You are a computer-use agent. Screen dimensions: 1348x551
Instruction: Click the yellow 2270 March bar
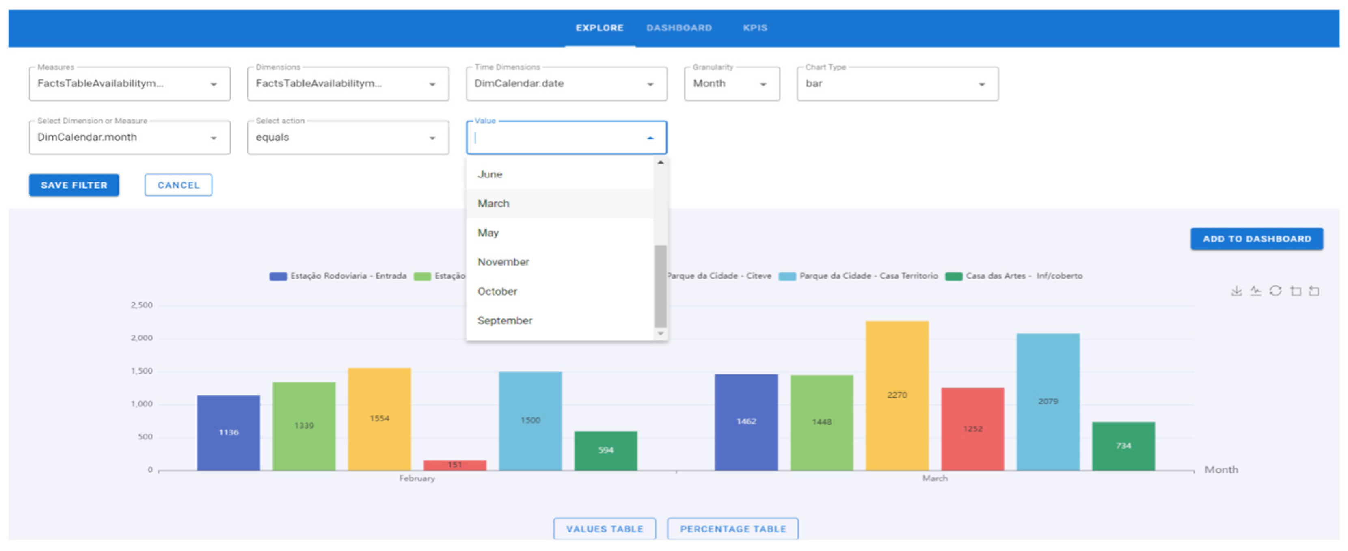coord(897,395)
